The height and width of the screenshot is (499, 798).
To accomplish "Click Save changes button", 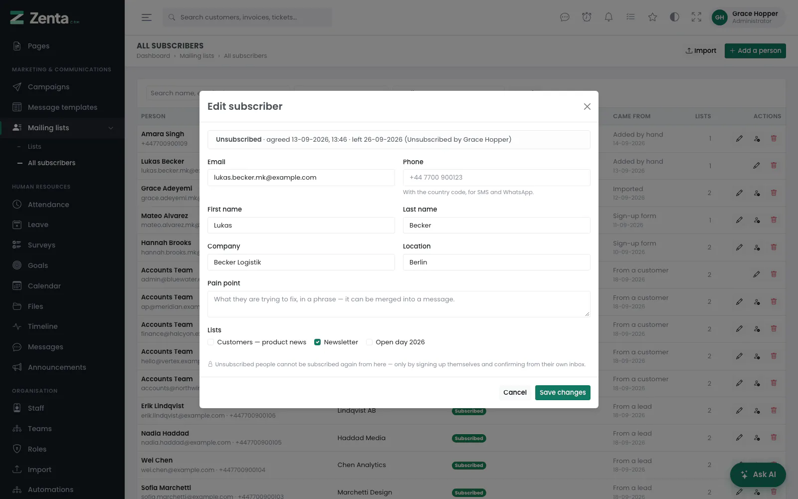I will click(x=563, y=393).
